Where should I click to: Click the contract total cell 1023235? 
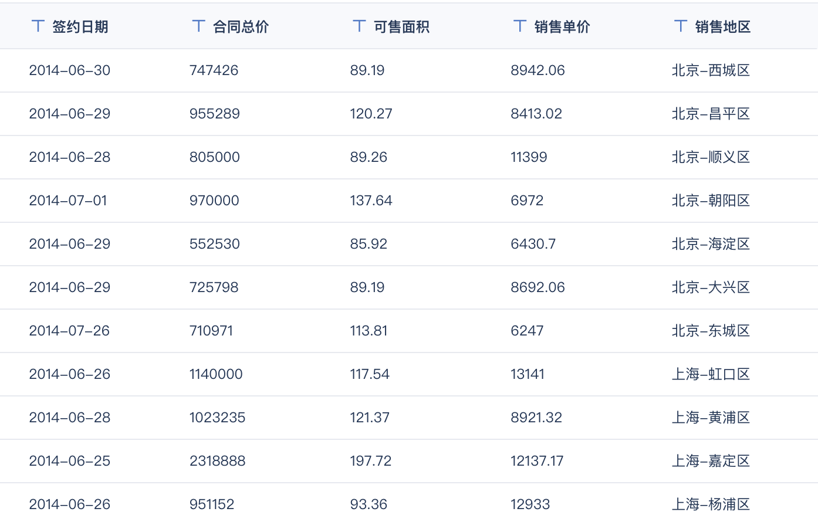pyautogui.click(x=217, y=418)
